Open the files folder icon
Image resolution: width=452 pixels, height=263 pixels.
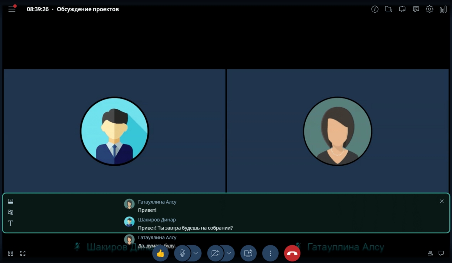(388, 9)
